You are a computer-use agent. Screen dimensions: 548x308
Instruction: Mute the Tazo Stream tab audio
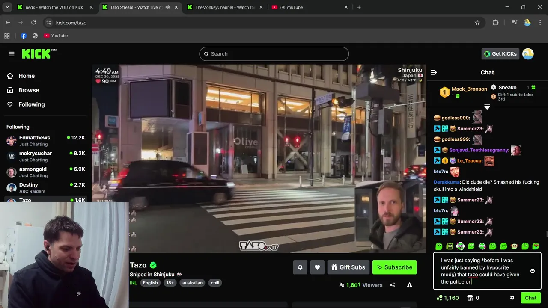tap(168, 7)
